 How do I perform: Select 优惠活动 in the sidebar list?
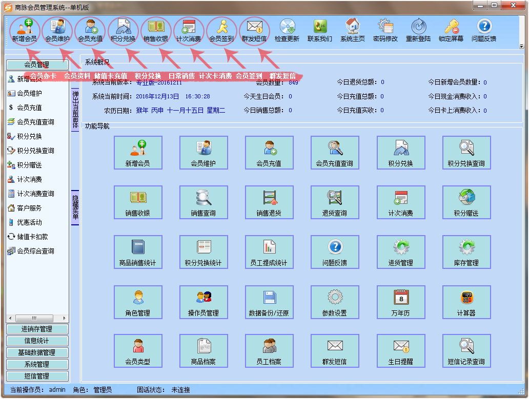click(25, 222)
